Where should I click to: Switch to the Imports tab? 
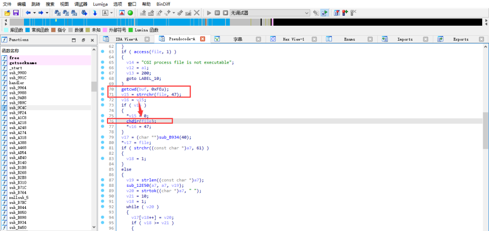point(405,40)
